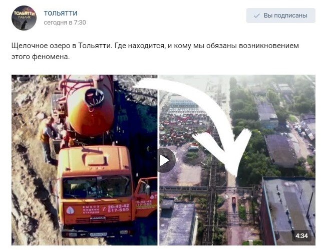
Task: Click the round emblem on truck bumper
Action: (70, 210)
